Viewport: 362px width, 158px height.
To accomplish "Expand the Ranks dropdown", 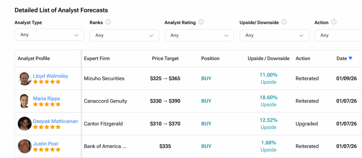I will click(x=124, y=35).
